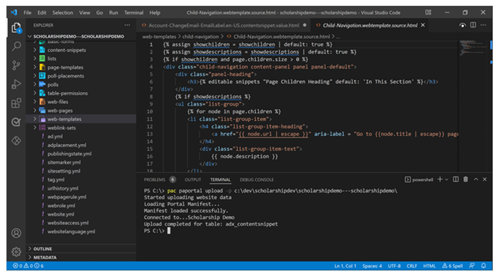Open editor more actions ellipsis
Image resolution: width=494 pixels, height=273 pixels.
coord(484,25)
